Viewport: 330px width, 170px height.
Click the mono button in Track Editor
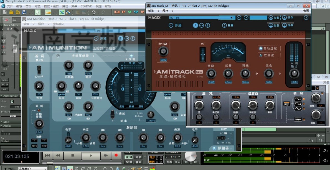coord(5,80)
